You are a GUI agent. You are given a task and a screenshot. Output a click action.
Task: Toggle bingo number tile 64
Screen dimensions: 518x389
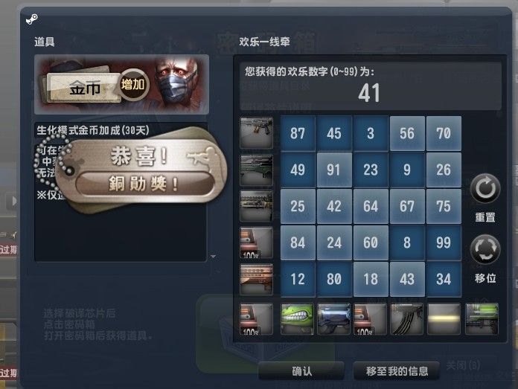[371, 206]
